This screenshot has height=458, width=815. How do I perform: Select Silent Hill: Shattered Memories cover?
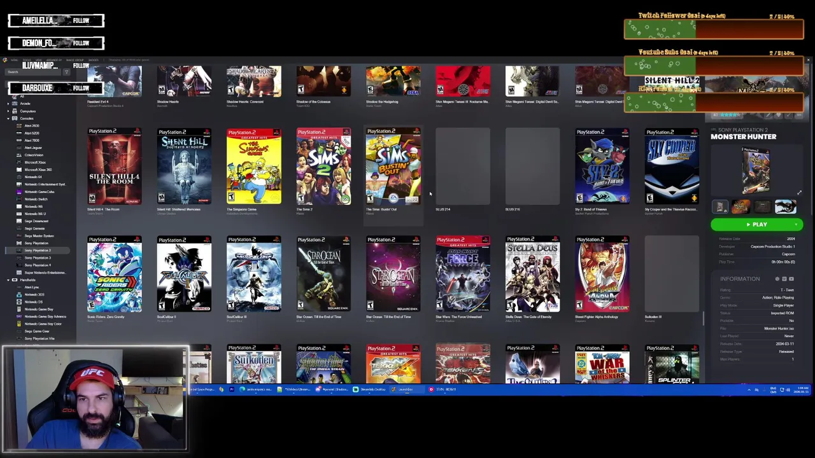coord(184,167)
